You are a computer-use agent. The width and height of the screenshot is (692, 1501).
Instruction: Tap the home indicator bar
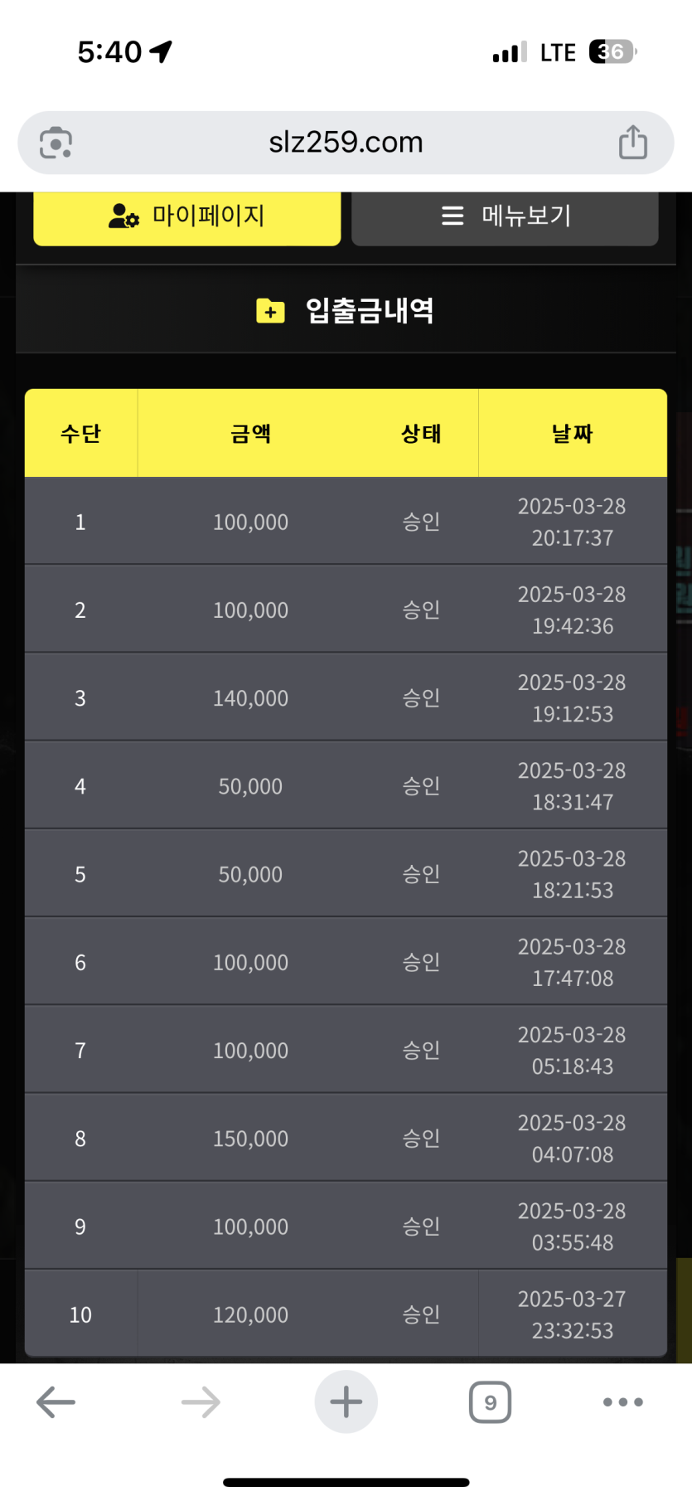pos(346,1482)
